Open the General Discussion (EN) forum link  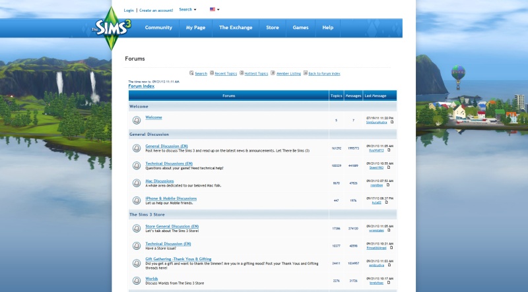tap(167, 146)
